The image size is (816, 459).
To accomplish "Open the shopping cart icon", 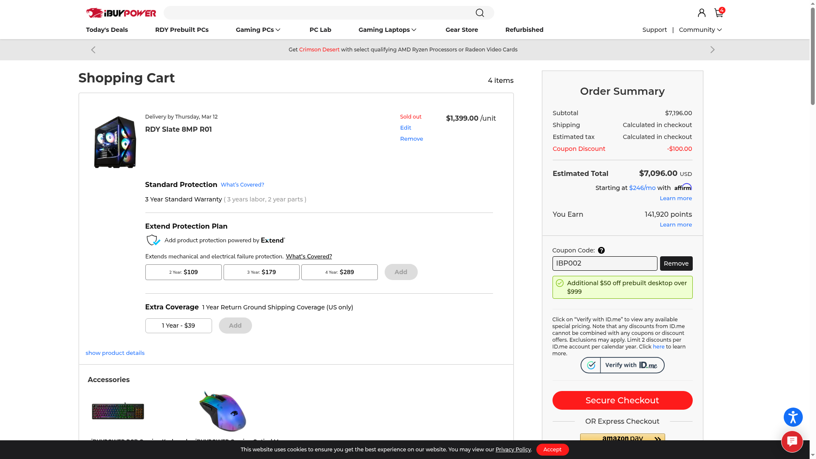I will 719,13.
